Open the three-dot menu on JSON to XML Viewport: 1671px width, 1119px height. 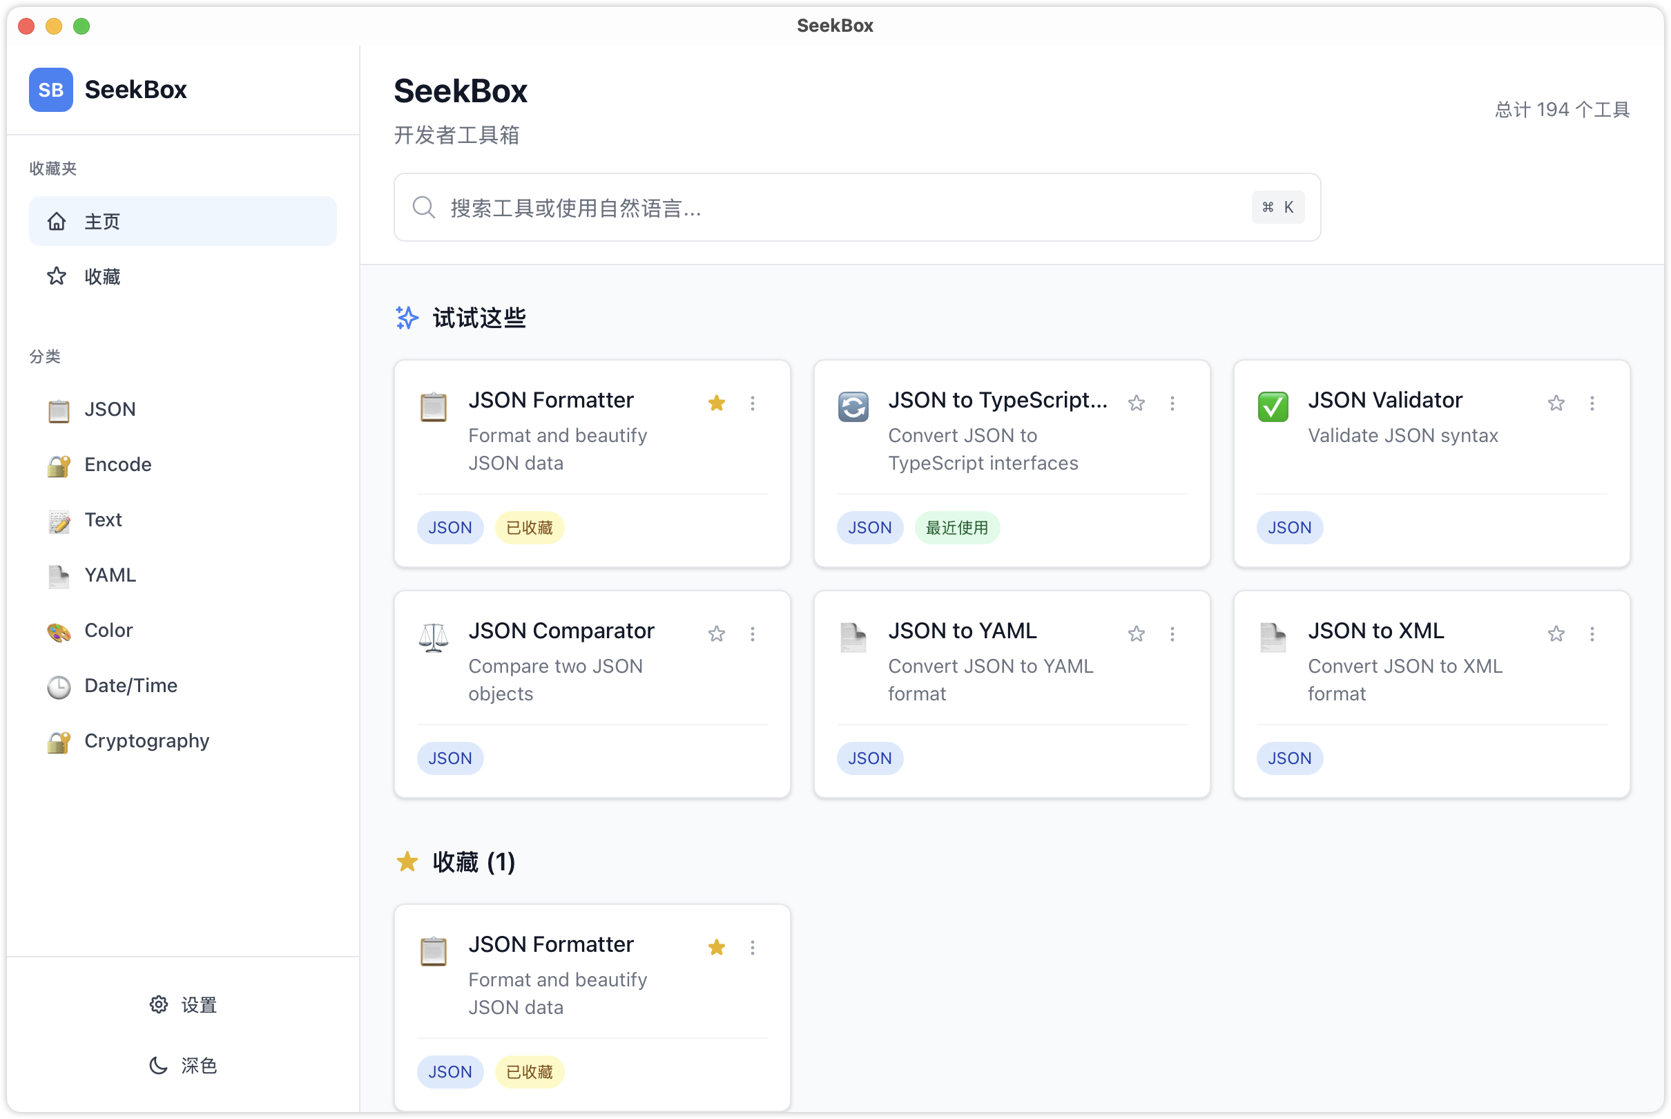(1592, 633)
